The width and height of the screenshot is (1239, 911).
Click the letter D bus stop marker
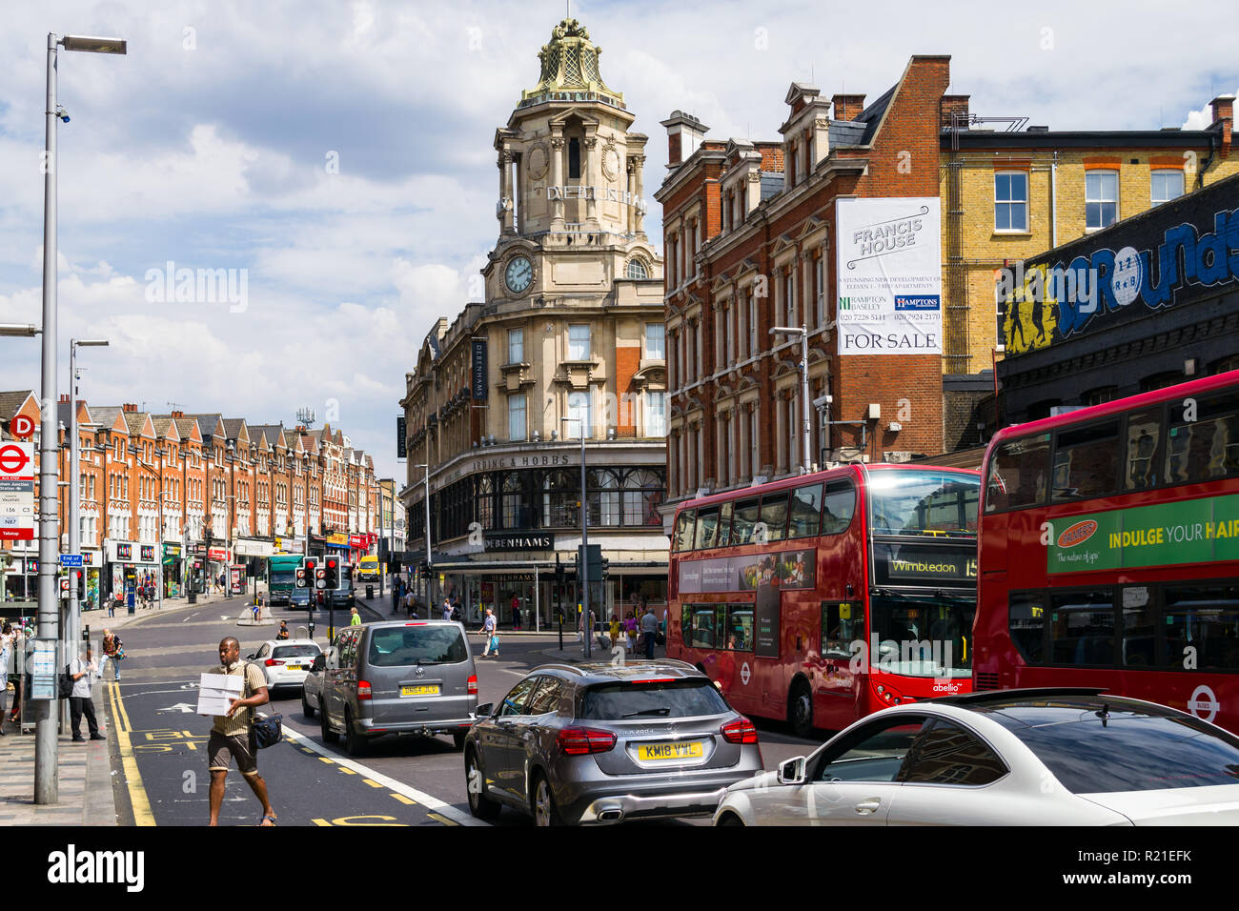pos(22,426)
